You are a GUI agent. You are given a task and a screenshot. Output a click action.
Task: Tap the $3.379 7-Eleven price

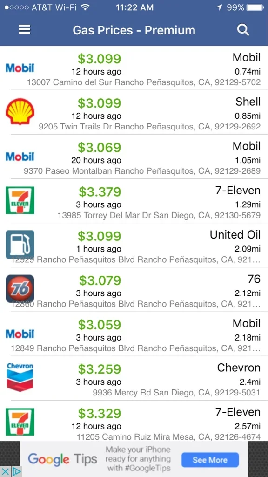click(100, 191)
